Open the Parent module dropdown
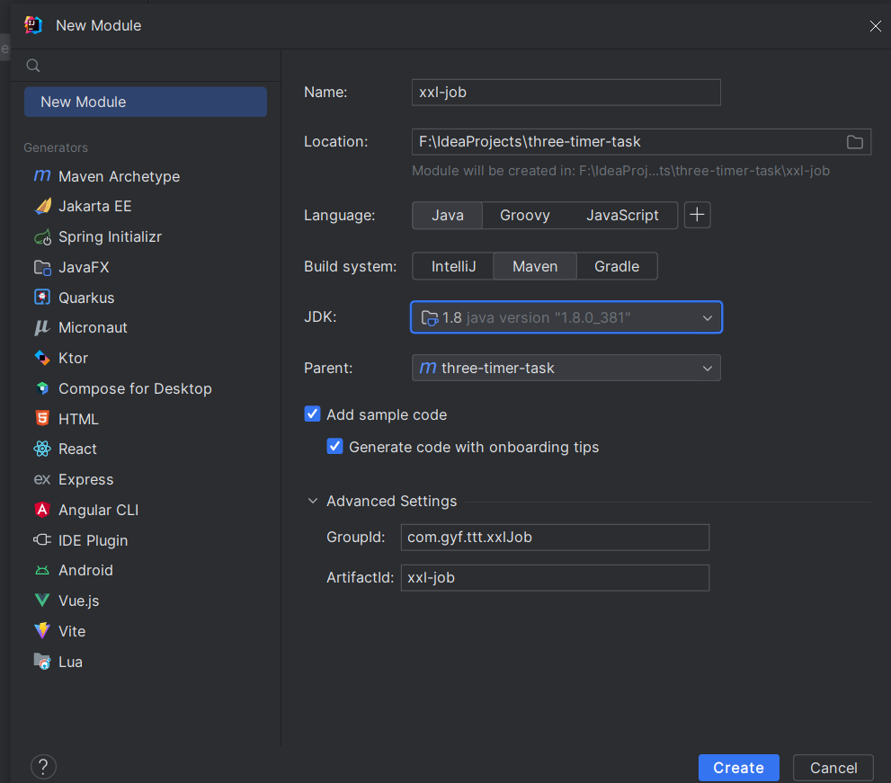Screen dimensions: 891x783 click(566, 369)
